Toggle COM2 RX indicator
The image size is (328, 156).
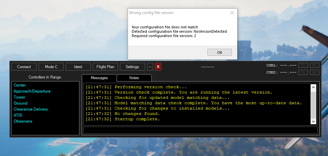coord(314,72)
